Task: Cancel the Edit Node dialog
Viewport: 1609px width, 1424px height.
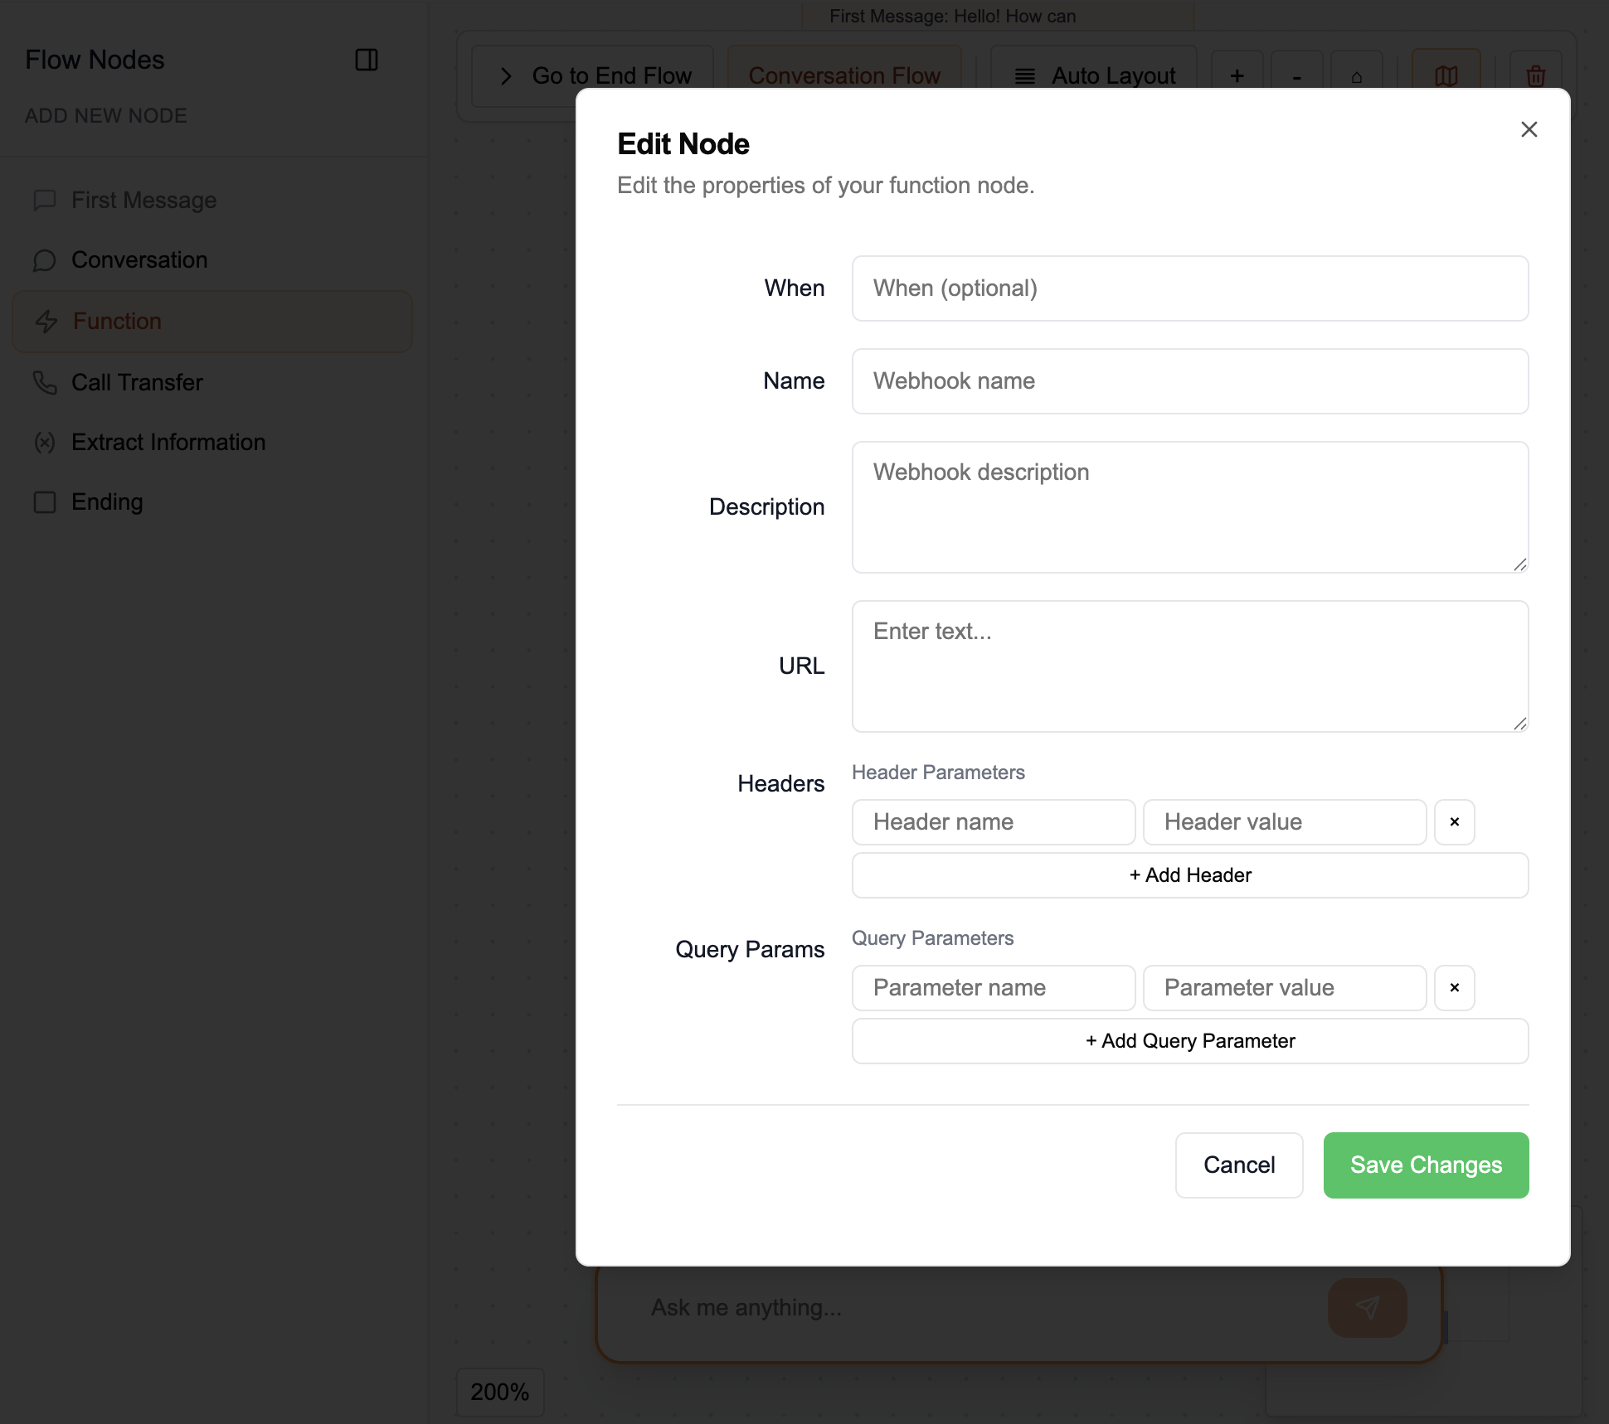Action: (1238, 1165)
